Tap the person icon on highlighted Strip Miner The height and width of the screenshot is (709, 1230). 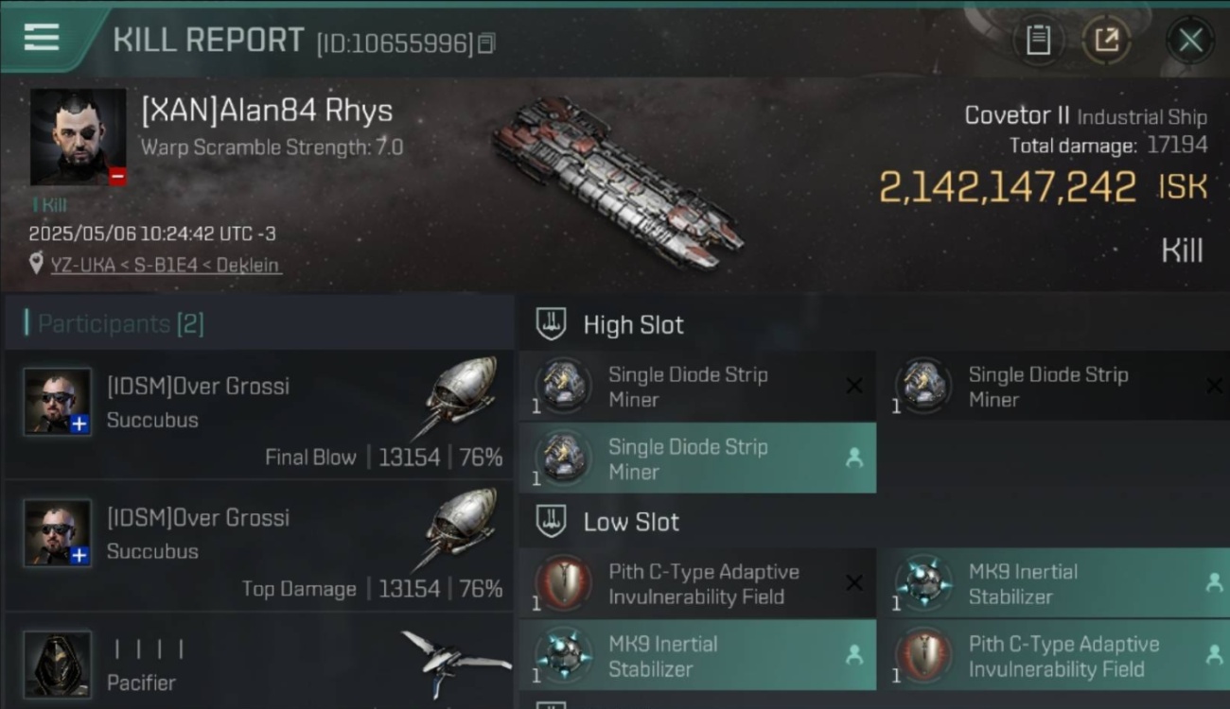853,458
